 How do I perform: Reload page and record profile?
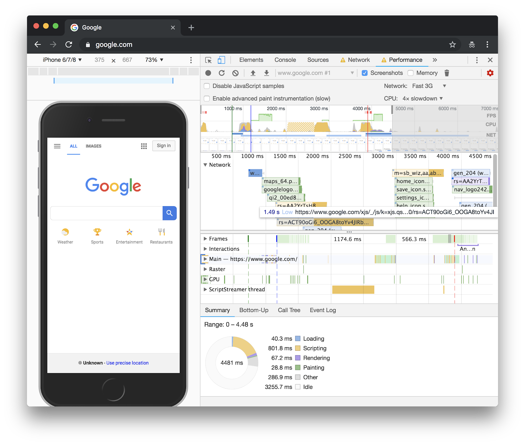point(222,73)
